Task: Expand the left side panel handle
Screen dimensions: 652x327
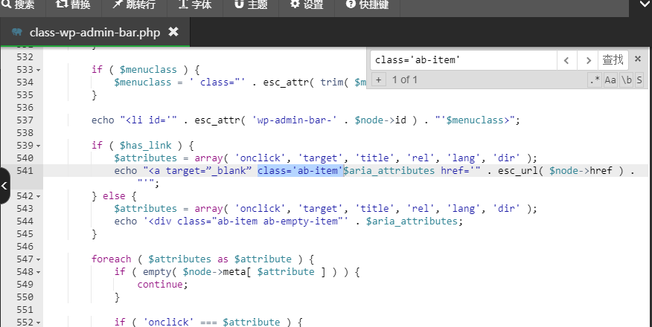Action: tap(4, 186)
